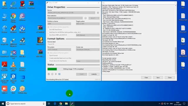Screen dimensions: 188x106
Task: Toggle Rufus log window icon
Action: [59, 74]
